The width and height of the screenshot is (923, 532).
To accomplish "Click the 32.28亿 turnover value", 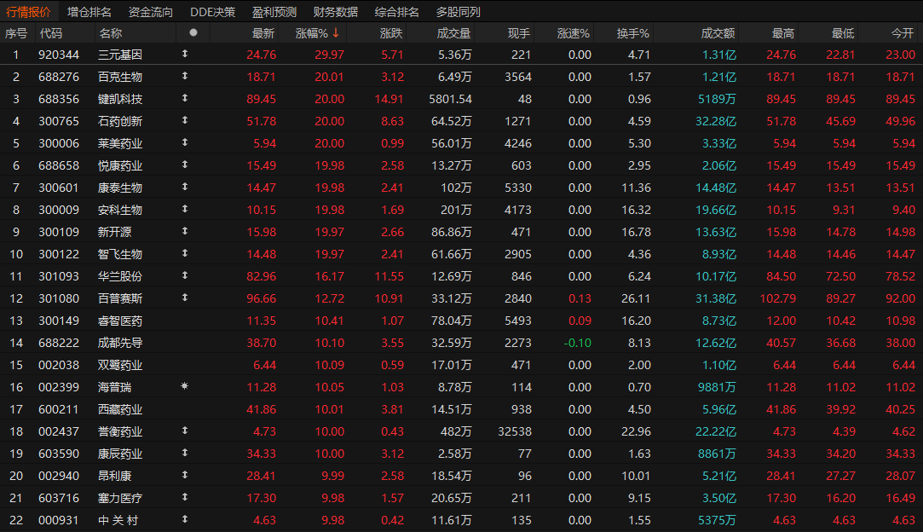I will (716, 121).
